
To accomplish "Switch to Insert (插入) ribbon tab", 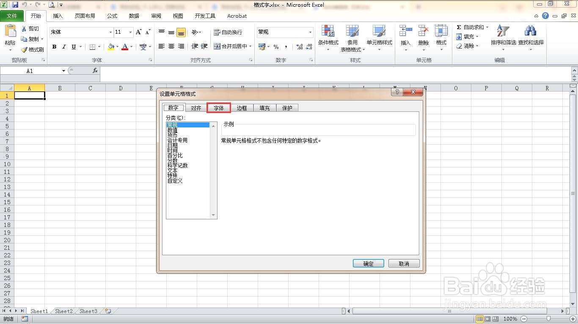I will (x=58, y=16).
